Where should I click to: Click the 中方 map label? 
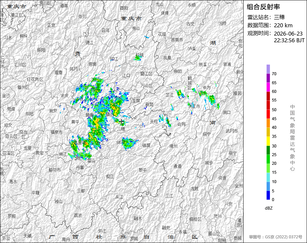click(207, 88)
